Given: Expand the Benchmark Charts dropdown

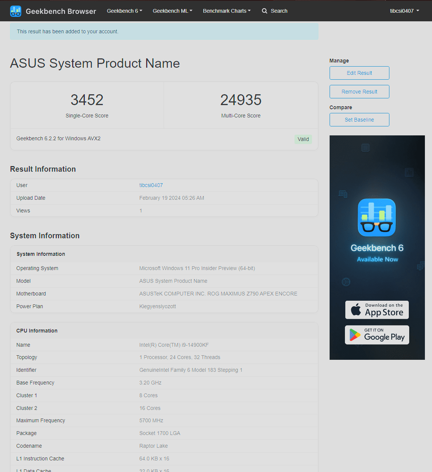Looking at the screenshot, I should tap(226, 11).
